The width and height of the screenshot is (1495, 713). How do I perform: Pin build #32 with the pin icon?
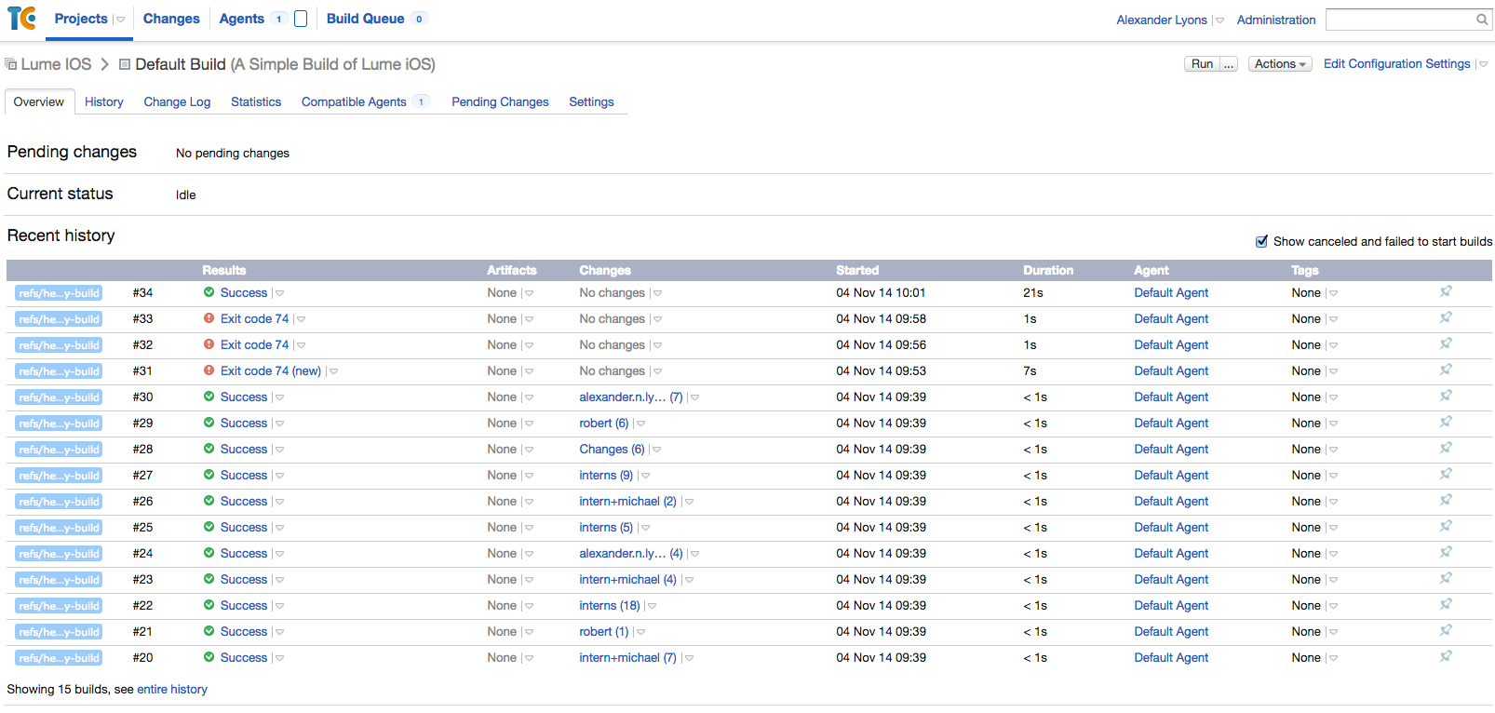(1446, 344)
